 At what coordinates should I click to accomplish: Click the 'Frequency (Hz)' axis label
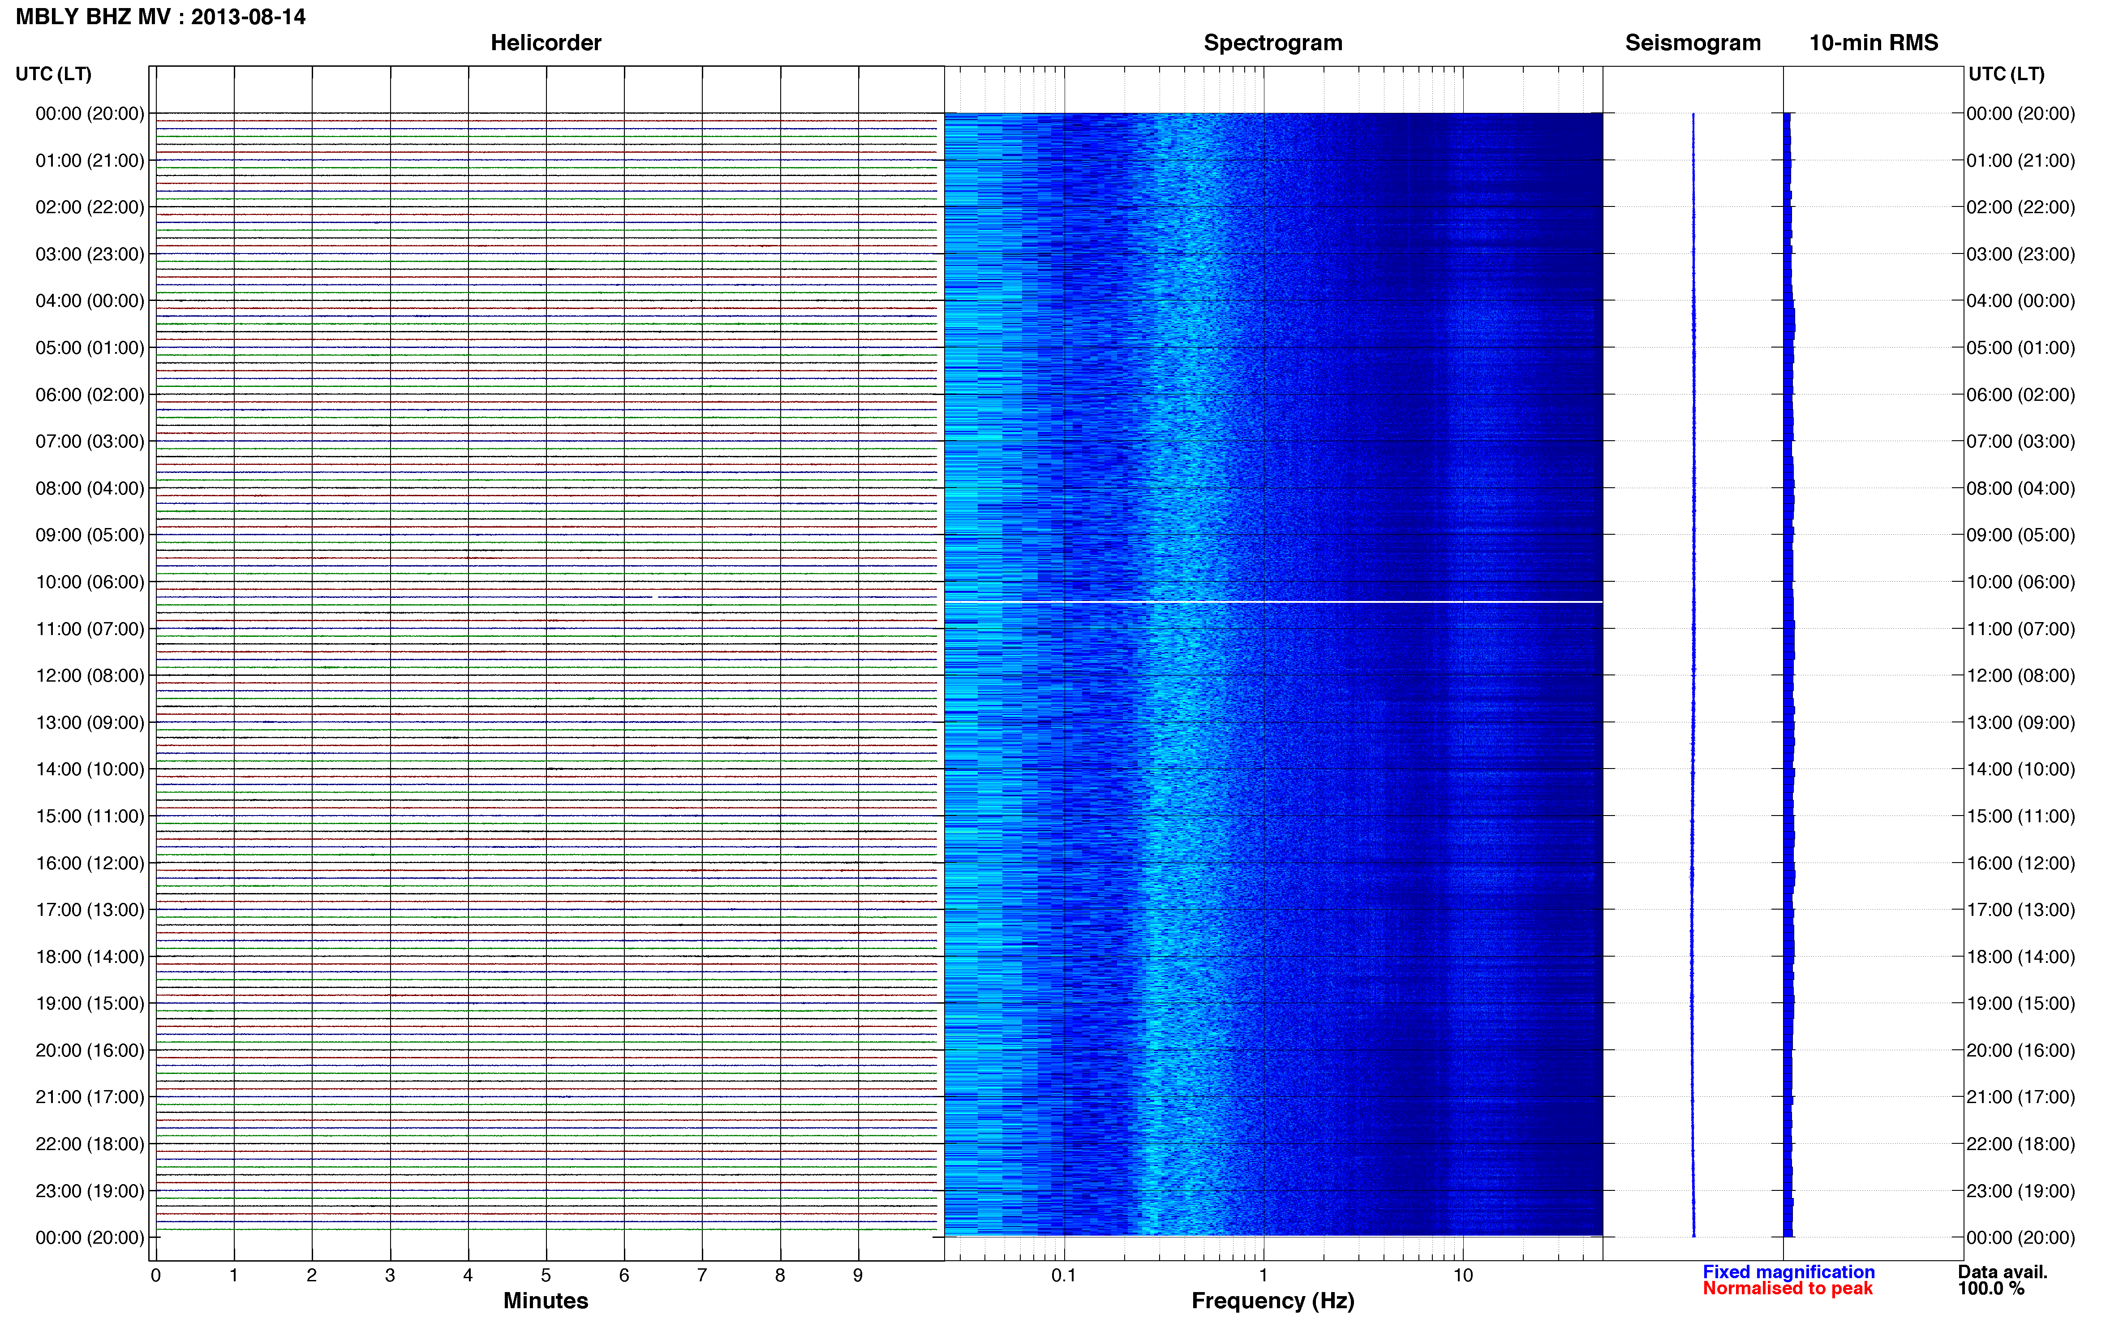(x=1272, y=1301)
